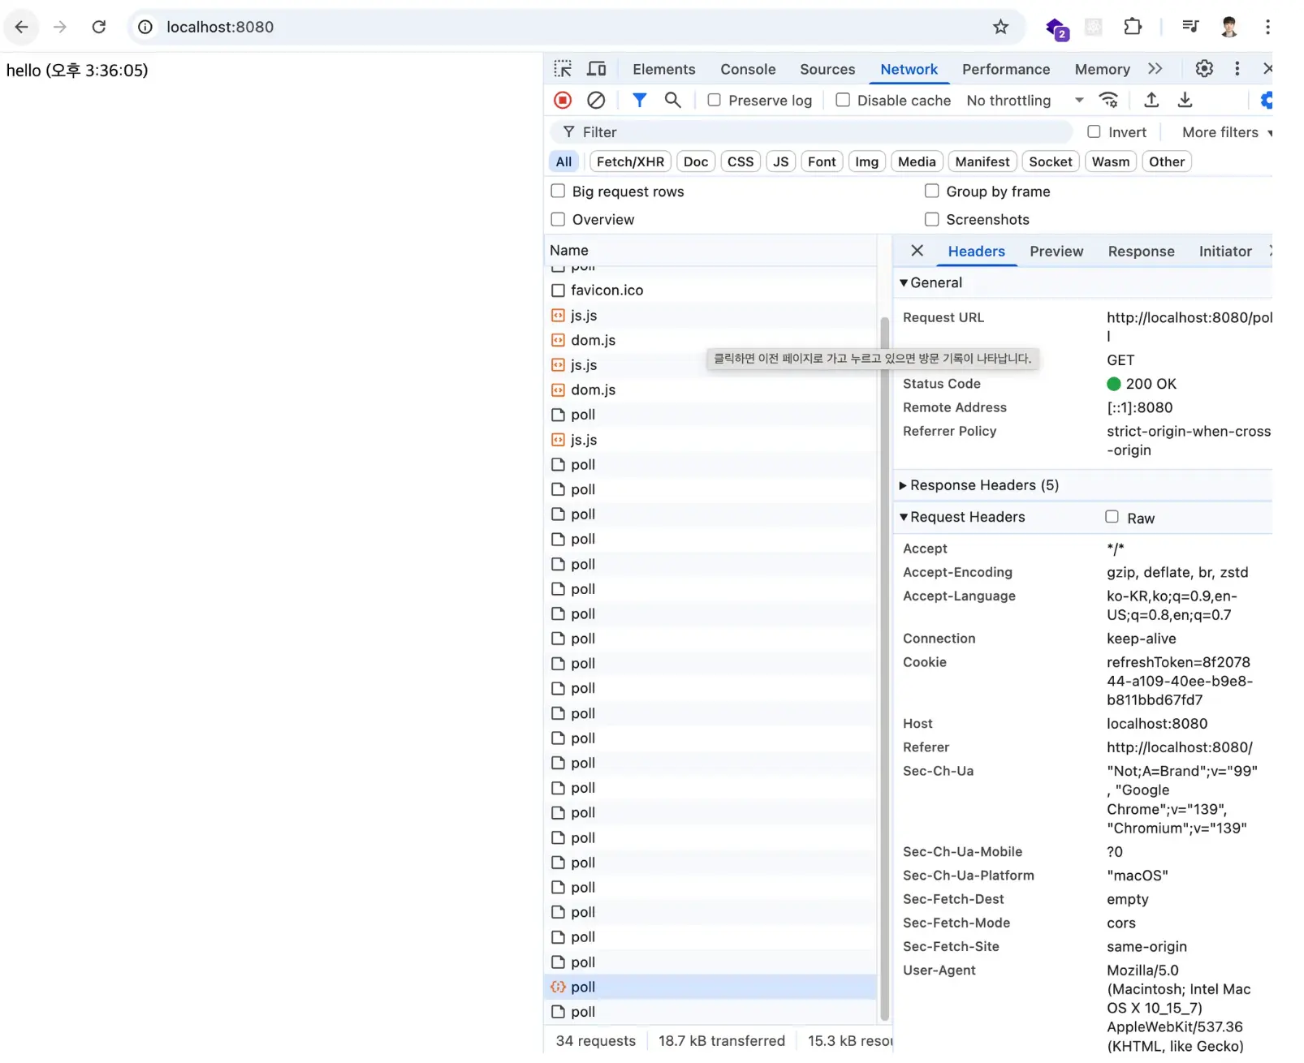
Task: Activate the inspect element picker
Action: [563, 69]
